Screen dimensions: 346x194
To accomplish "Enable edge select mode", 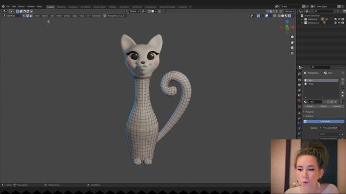I will 28,16.
